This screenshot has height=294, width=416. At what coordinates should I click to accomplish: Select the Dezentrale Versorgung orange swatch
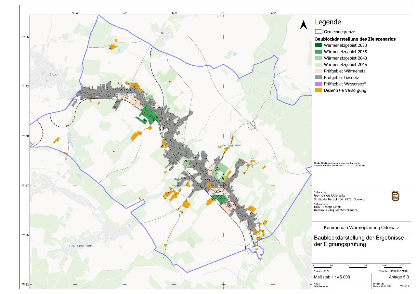click(x=318, y=90)
